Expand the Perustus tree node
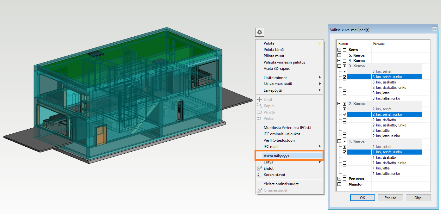The height and width of the screenshot is (214, 441). [339, 179]
